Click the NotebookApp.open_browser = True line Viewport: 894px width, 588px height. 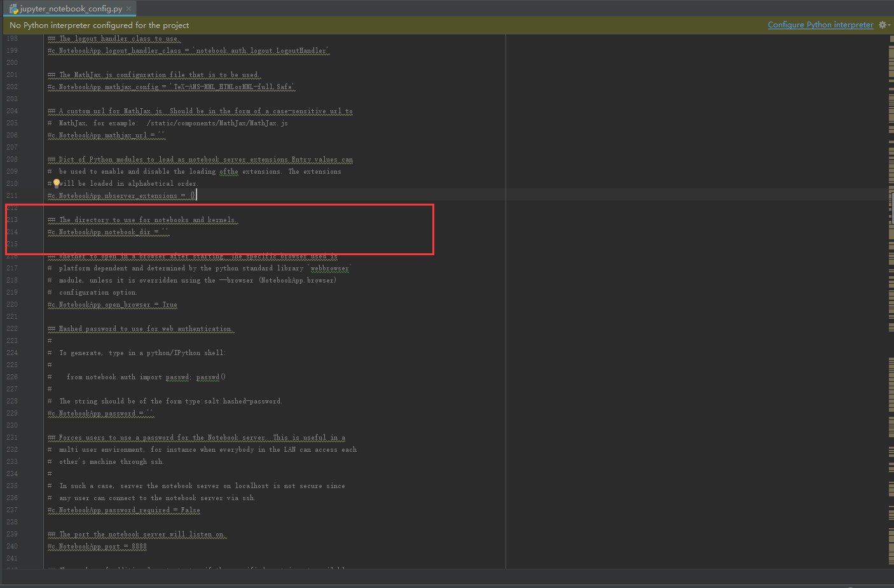pyautogui.click(x=112, y=304)
